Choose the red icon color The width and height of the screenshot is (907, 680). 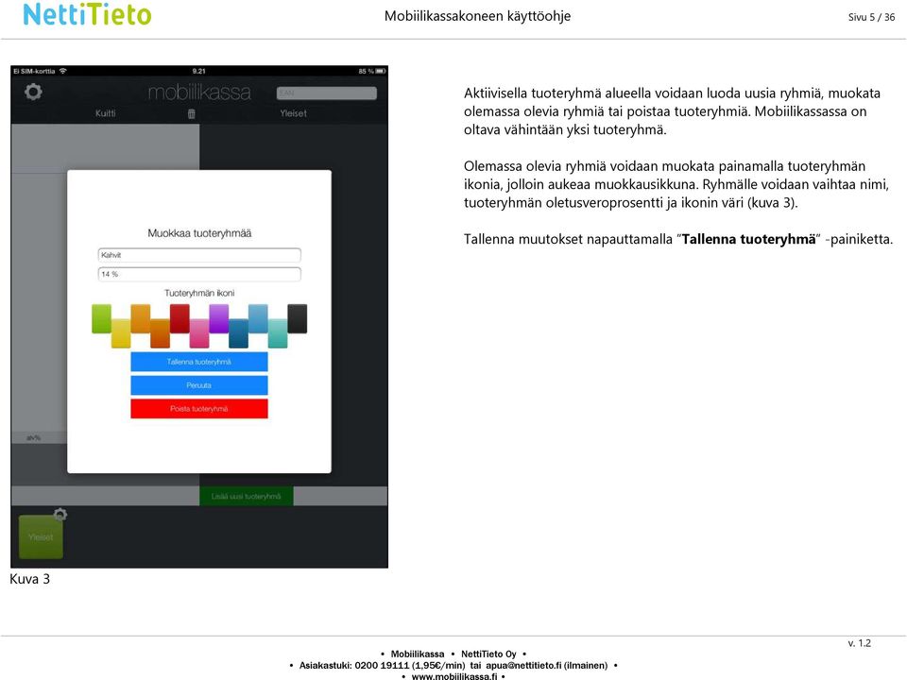pyautogui.click(x=180, y=318)
